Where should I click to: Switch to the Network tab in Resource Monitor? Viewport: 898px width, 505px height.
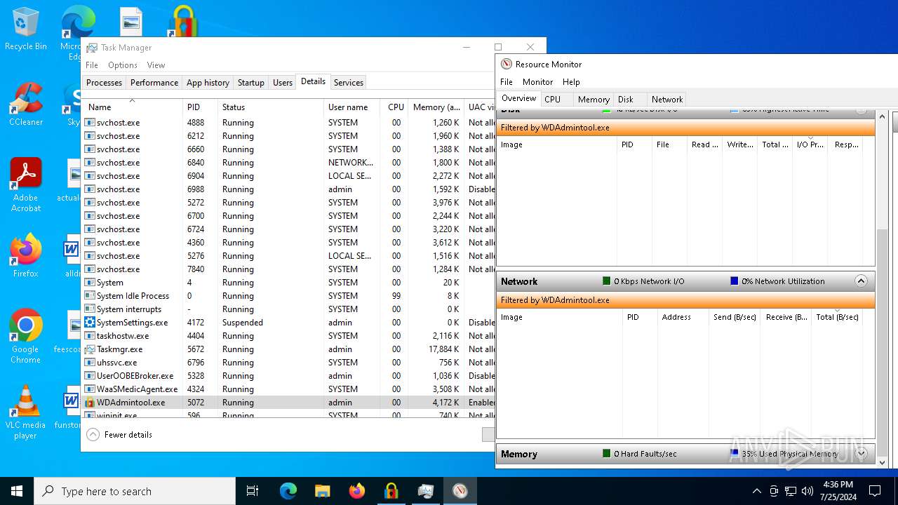(x=667, y=100)
